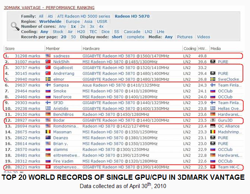The image size is (250, 194).
Task: Open HardwareL media link in BenchBros row
Action: coord(230,114)
